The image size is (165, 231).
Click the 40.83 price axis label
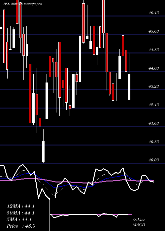(154, 142)
